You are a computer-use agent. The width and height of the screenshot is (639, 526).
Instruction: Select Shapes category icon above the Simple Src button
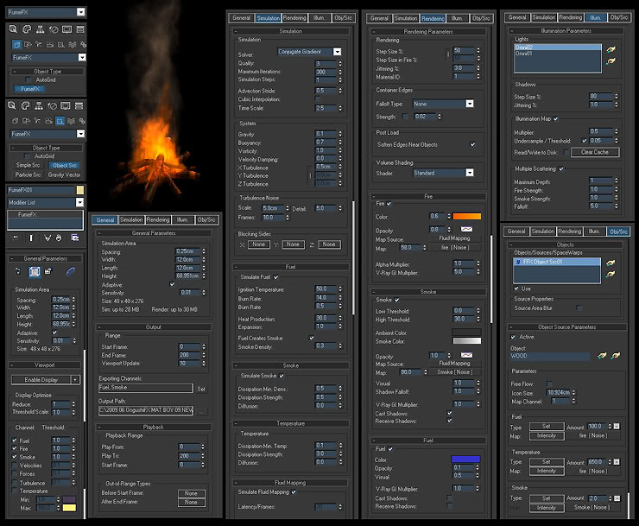(x=27, y=121)
